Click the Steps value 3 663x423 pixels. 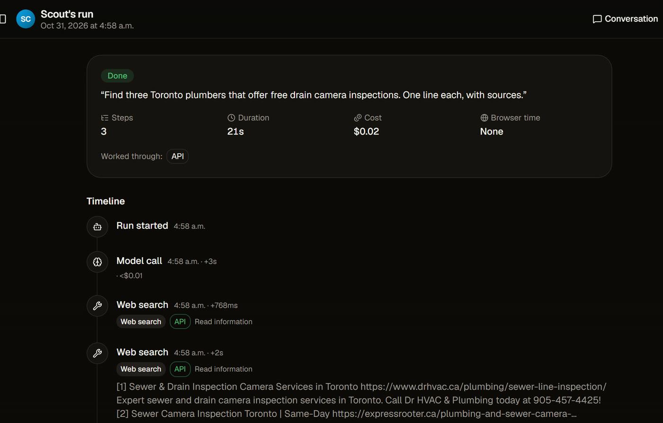pyautogui.click(x=104, y=132)
